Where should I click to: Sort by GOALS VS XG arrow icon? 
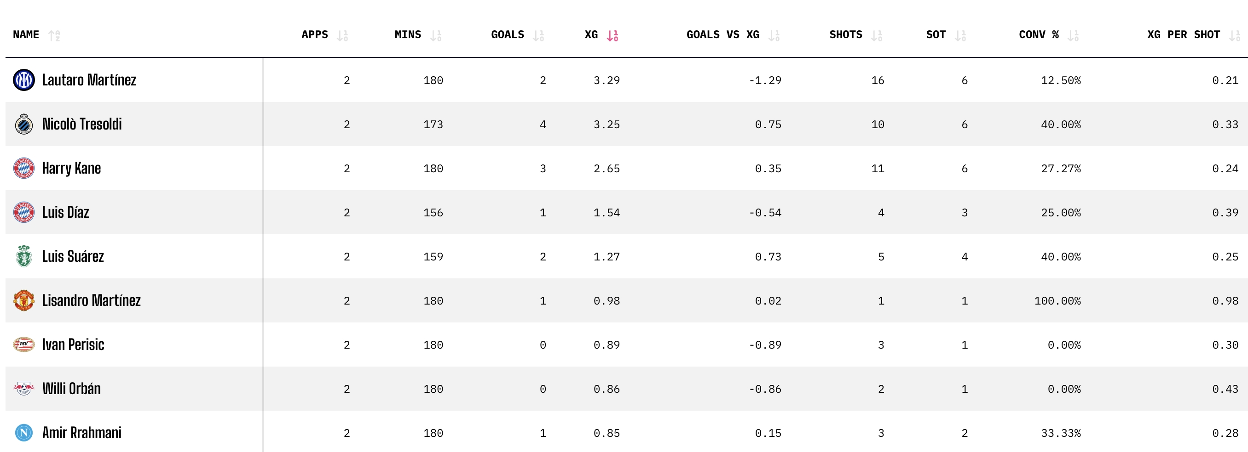pyautogui.click(x=774, y=35)
